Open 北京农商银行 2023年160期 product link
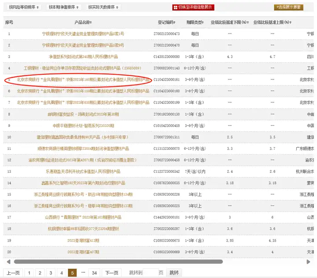 [x=83, y=80]
